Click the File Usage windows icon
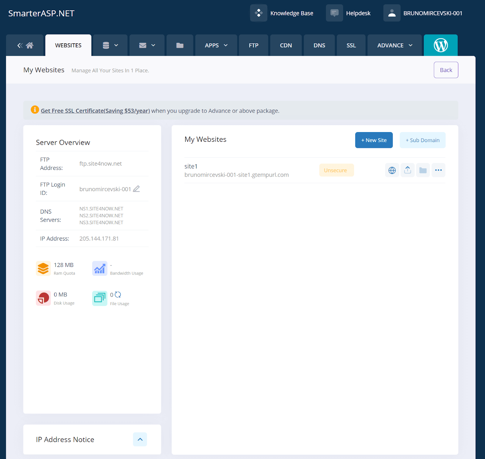The height and width of the screenshot is (459, 485). [x=100, y=298]
